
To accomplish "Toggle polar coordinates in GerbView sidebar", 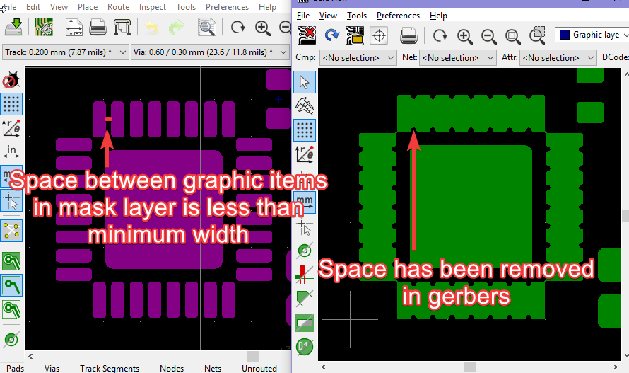I will tap(305, 154).
